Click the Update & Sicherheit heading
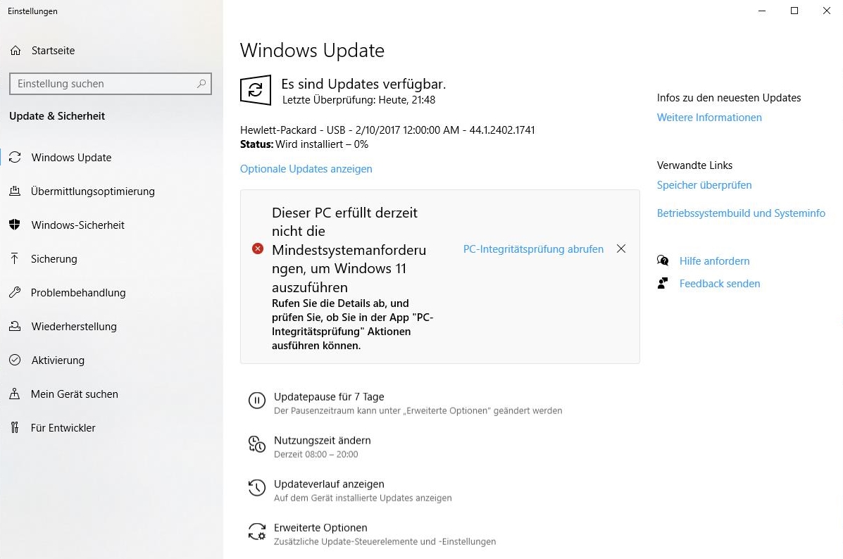Image resolution: width=843 pixels, height=559 pixels. click(57, 116)
